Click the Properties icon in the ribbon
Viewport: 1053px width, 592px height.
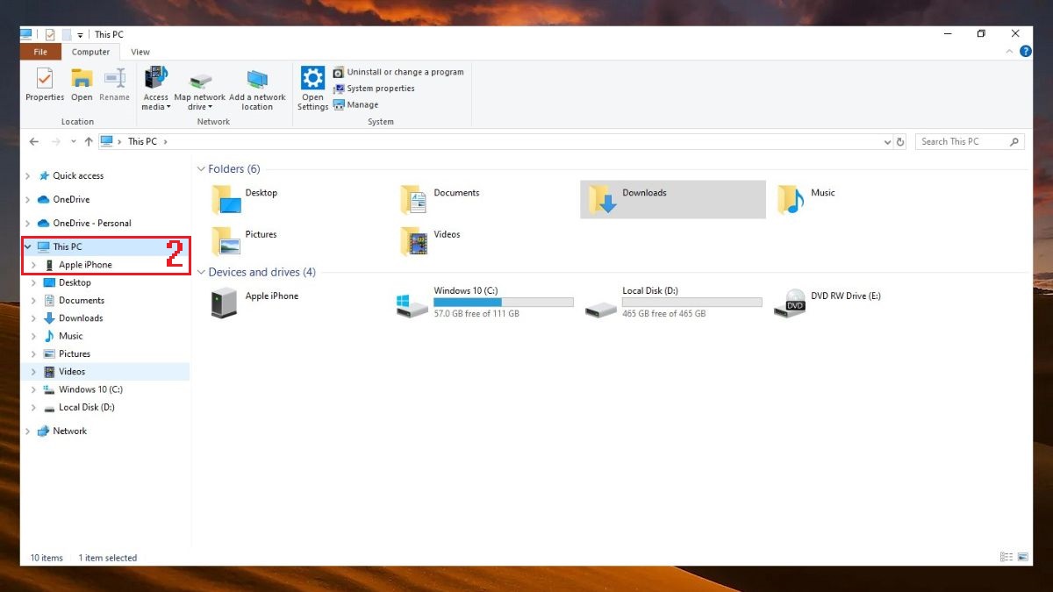[45, 82]
